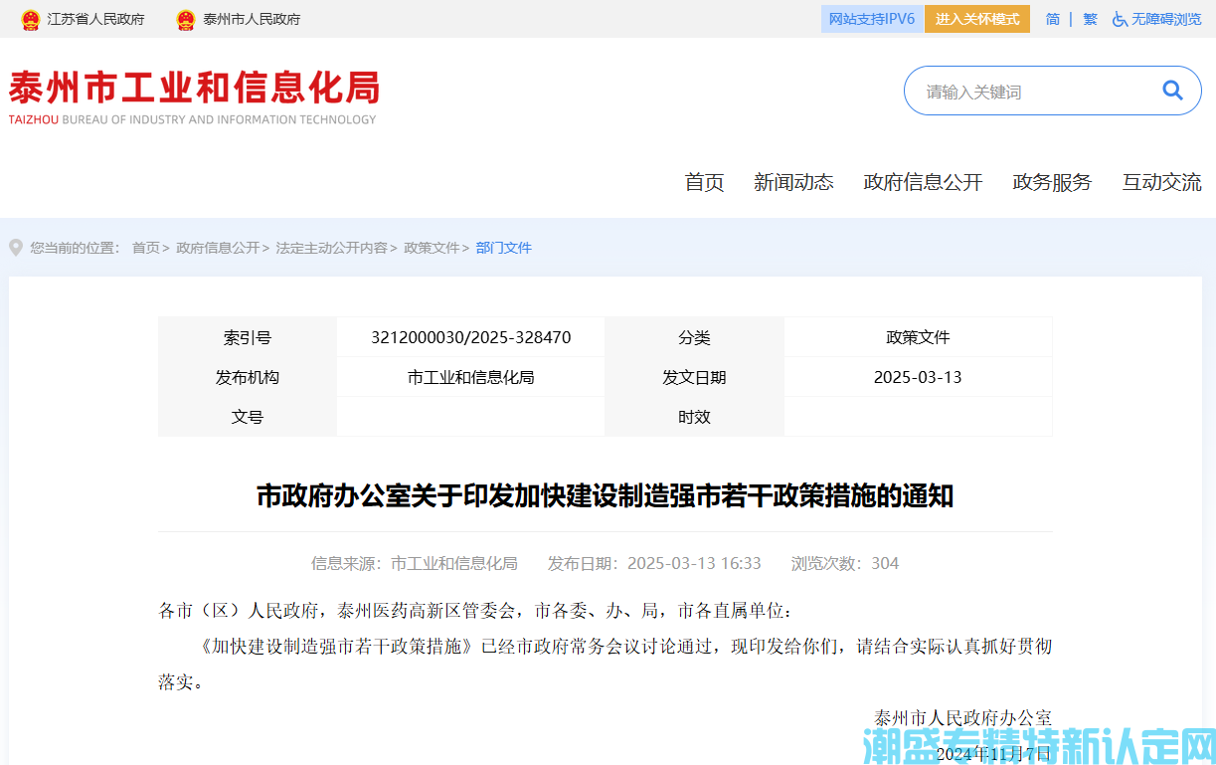Click the 分类 table label
Screen dimensions: 1216x765
[x=694, y=337]
